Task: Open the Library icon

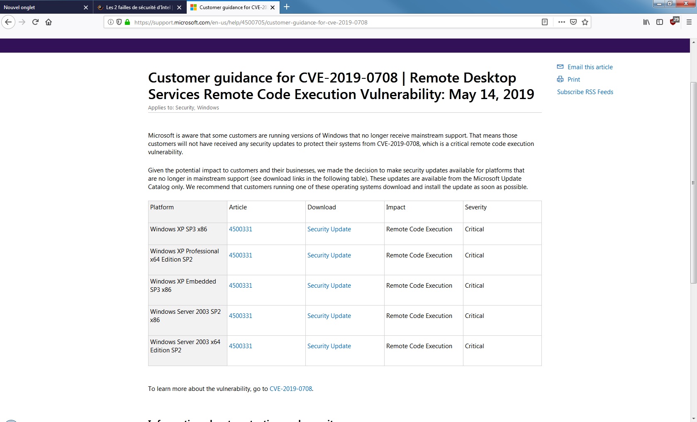Action: (646, 22)
